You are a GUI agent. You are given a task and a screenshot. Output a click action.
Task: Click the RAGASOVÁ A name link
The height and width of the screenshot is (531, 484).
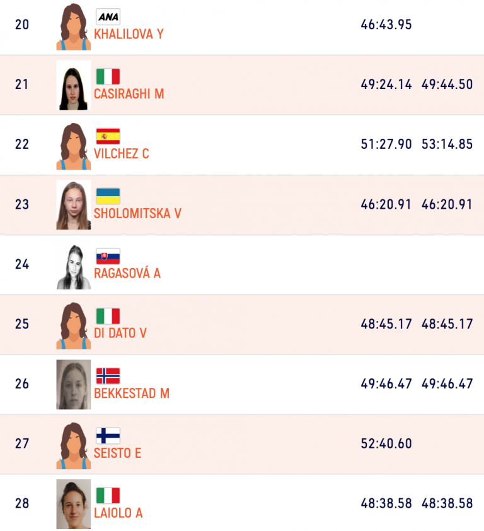[x=127, y=273]
